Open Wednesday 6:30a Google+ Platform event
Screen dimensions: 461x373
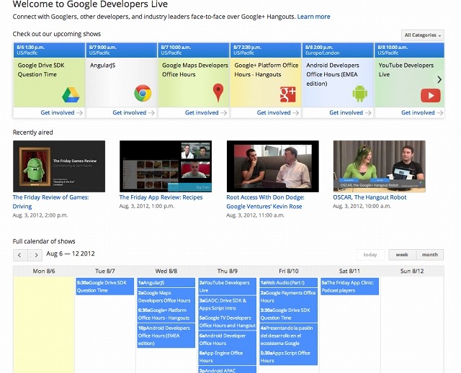click(x=166, y=314)
